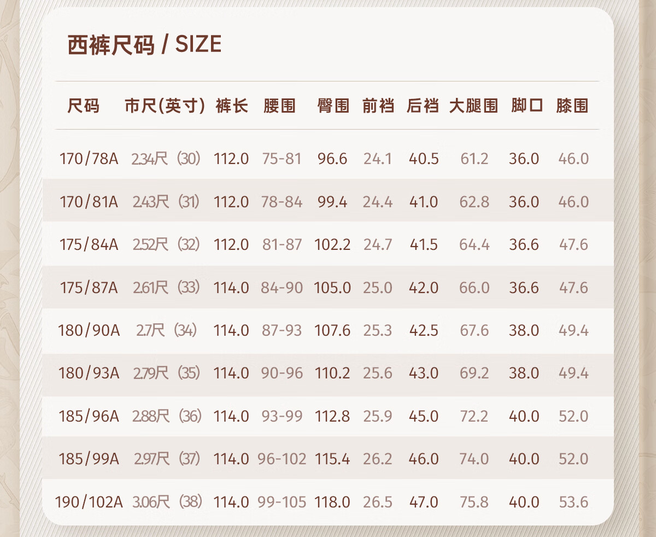
Task: Click the 臀围 column header
Action: [x=333, y=106]
